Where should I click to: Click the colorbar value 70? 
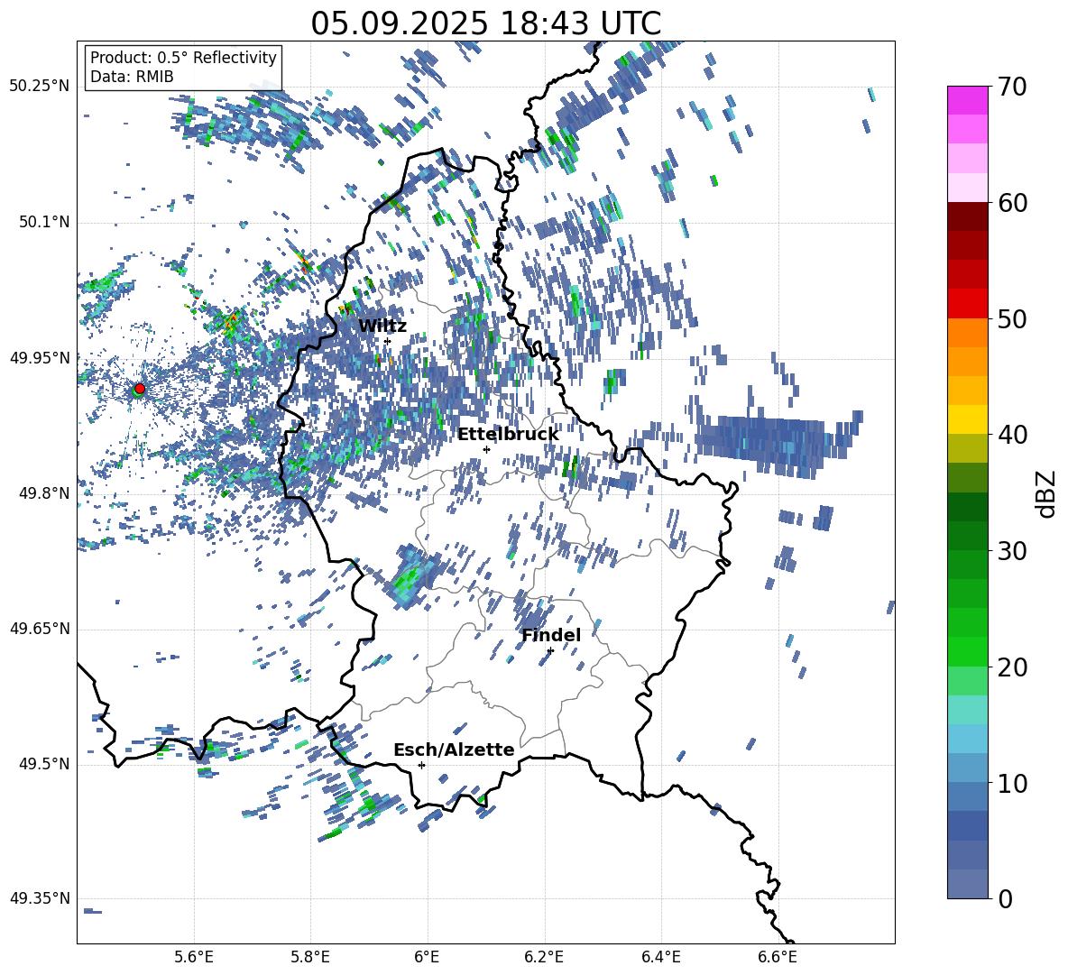pyautogui.click(x=1012, y=87)
